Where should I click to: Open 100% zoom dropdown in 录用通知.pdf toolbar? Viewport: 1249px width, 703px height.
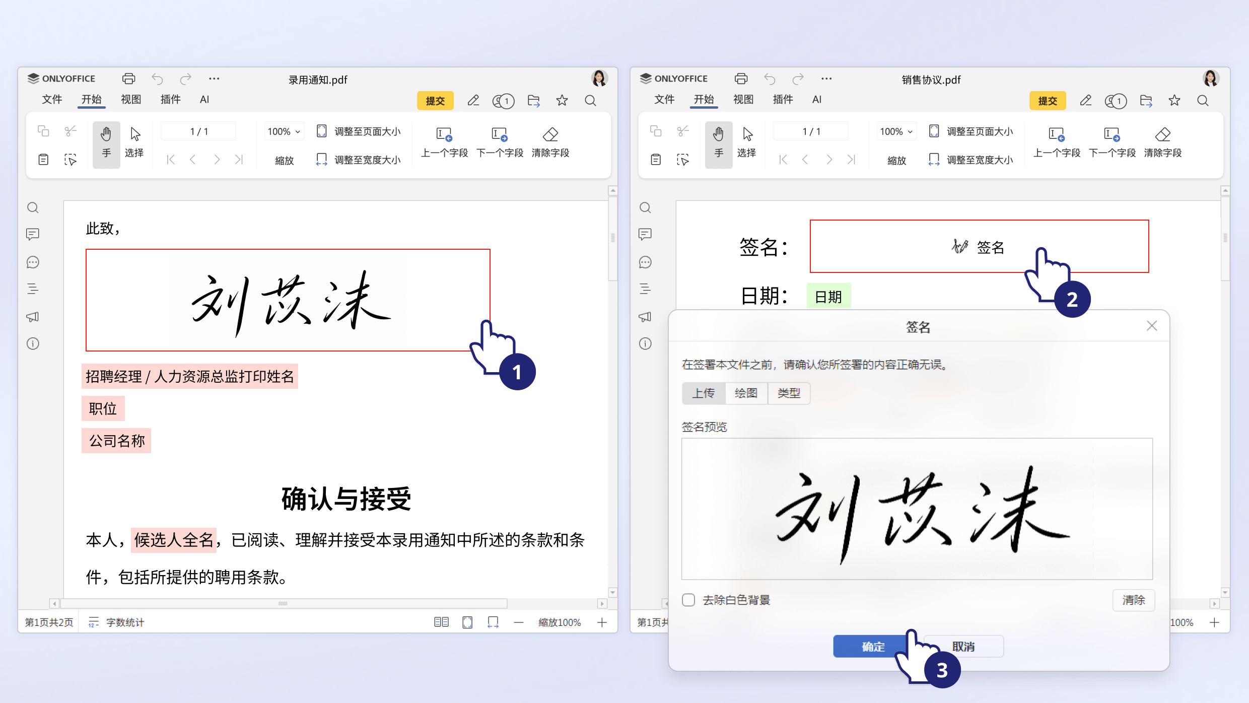pos(284,131)
